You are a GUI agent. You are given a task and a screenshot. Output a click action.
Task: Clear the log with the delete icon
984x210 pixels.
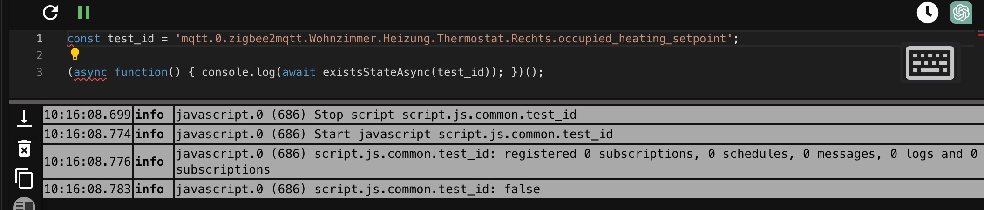[24, 149]
